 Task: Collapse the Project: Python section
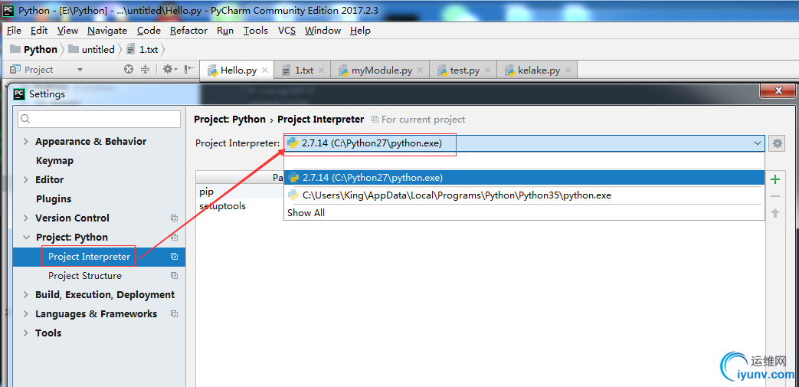(x=26, y=238)
